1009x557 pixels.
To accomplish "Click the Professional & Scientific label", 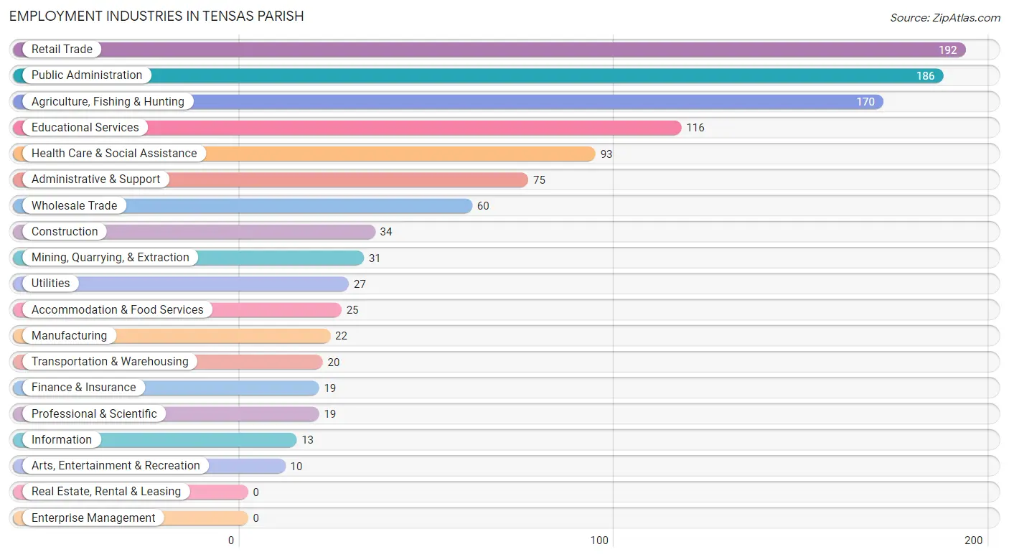I will coord(94,414).
